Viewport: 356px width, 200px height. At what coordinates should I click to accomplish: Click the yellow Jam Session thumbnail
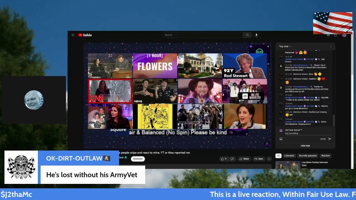coord(155,116)
